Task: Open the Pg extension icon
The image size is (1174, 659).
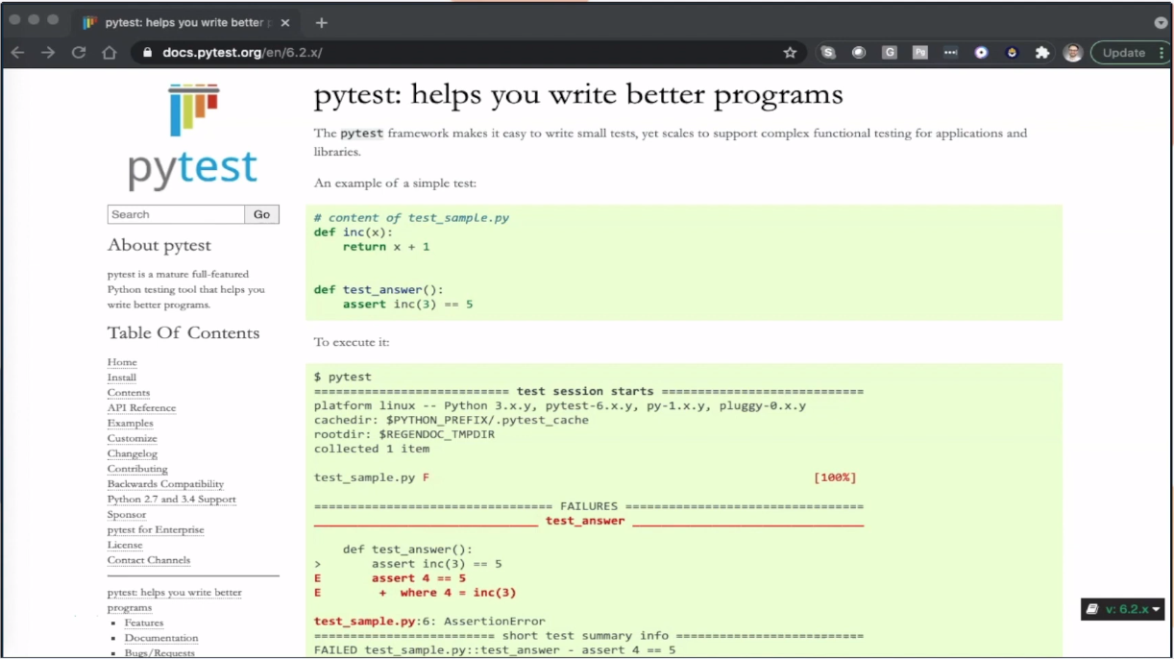Action: click(x=920, y=53)
